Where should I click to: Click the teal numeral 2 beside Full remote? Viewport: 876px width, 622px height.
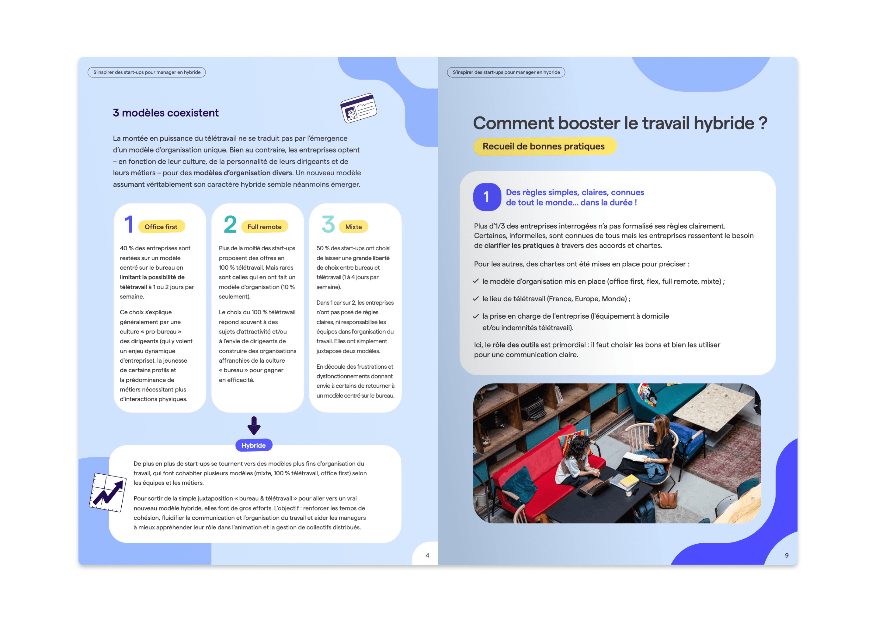coord(230,224)
